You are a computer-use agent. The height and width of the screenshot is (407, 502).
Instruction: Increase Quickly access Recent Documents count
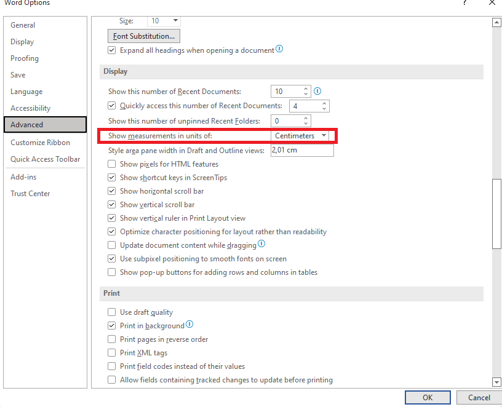324,103
